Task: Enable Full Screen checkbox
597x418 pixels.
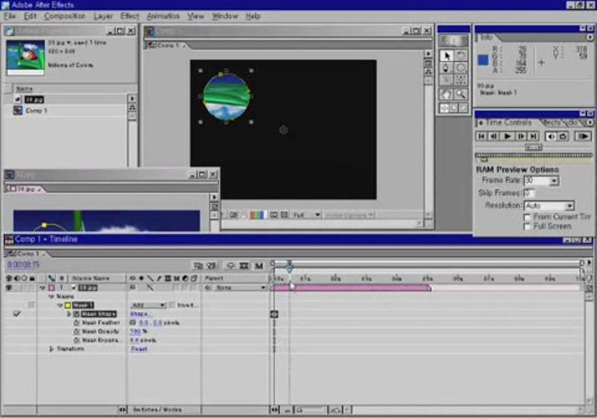Action: coord(527,226)
